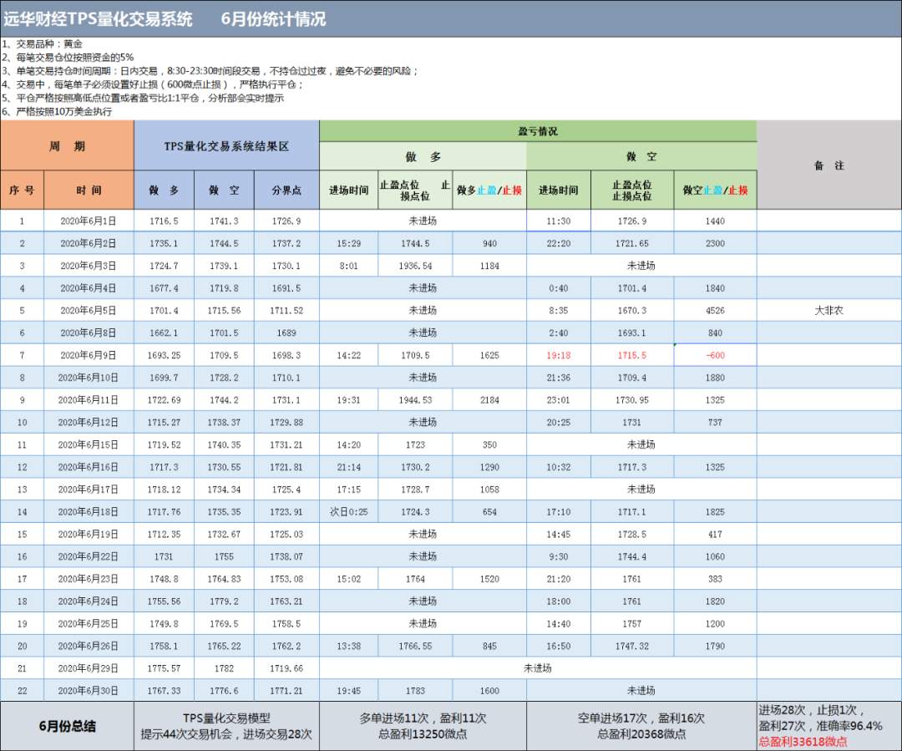Click the green 盈亏情况 header

(537, 131)
